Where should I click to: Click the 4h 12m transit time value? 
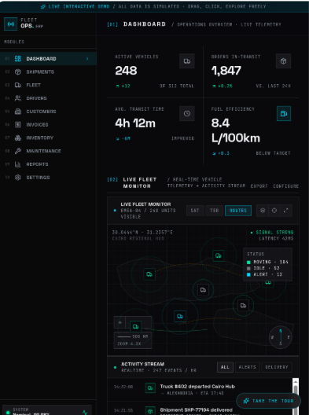[x=135, y=123]
